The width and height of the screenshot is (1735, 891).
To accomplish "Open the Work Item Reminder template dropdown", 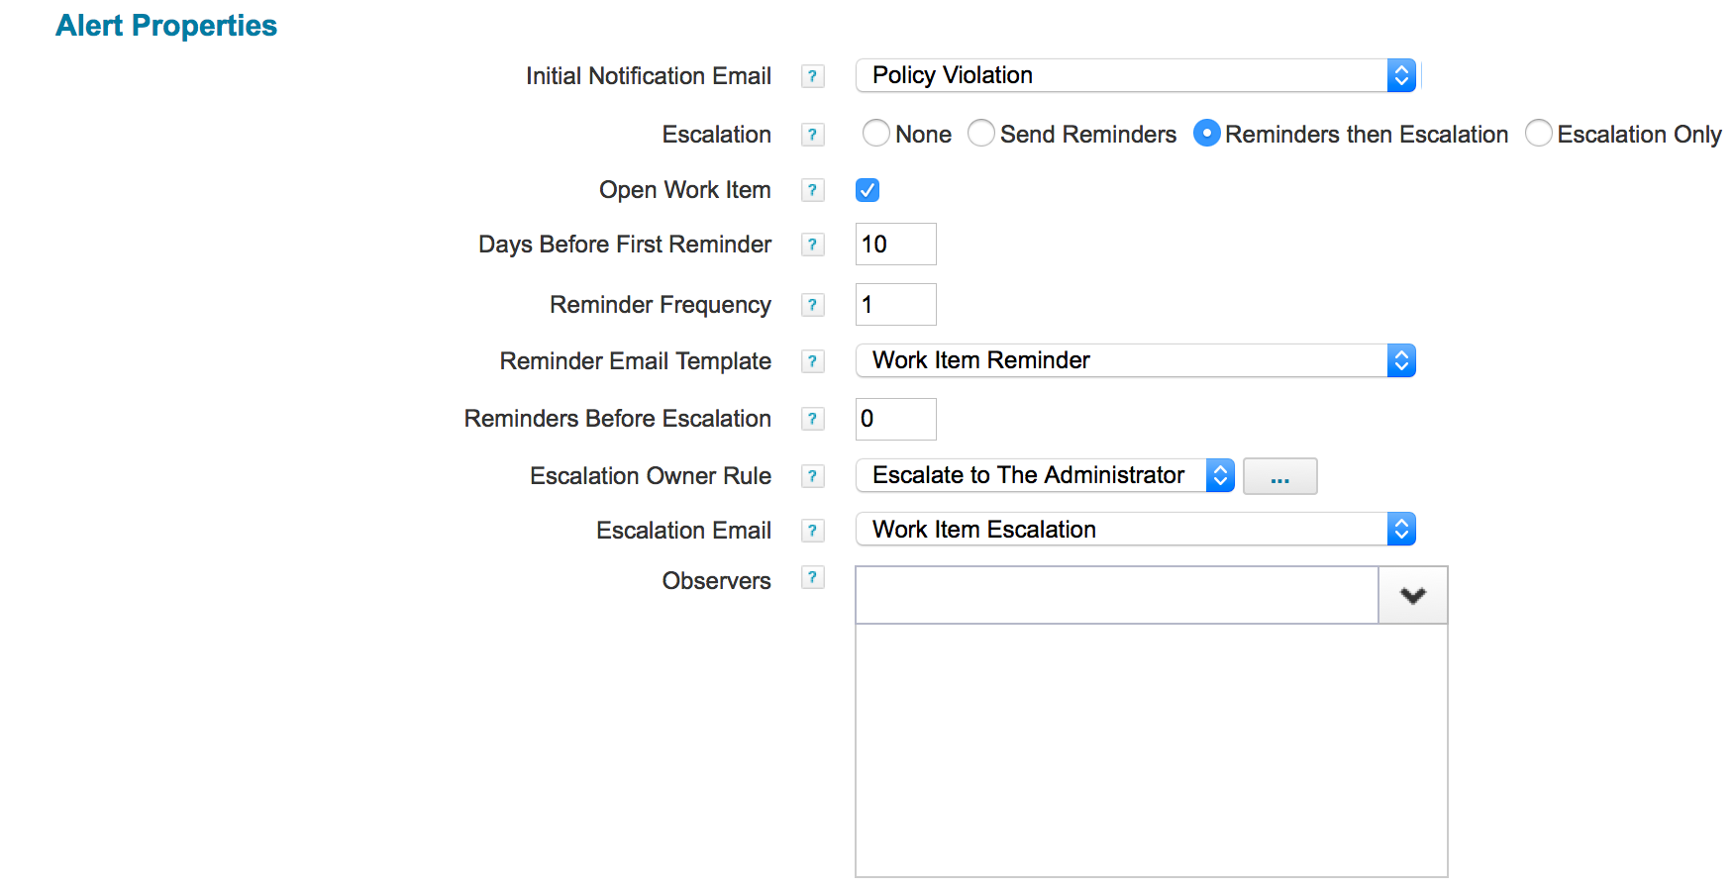I will [1136, 360].
